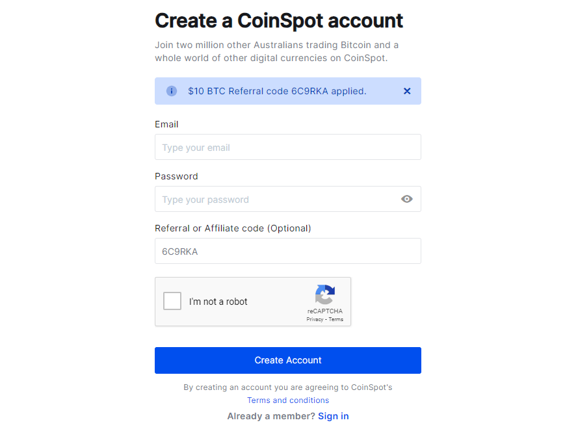Click the reCAPTCHA logo icon
This screenshot has height=429, width=578.
pyautogui.click(x=324, y=295)
